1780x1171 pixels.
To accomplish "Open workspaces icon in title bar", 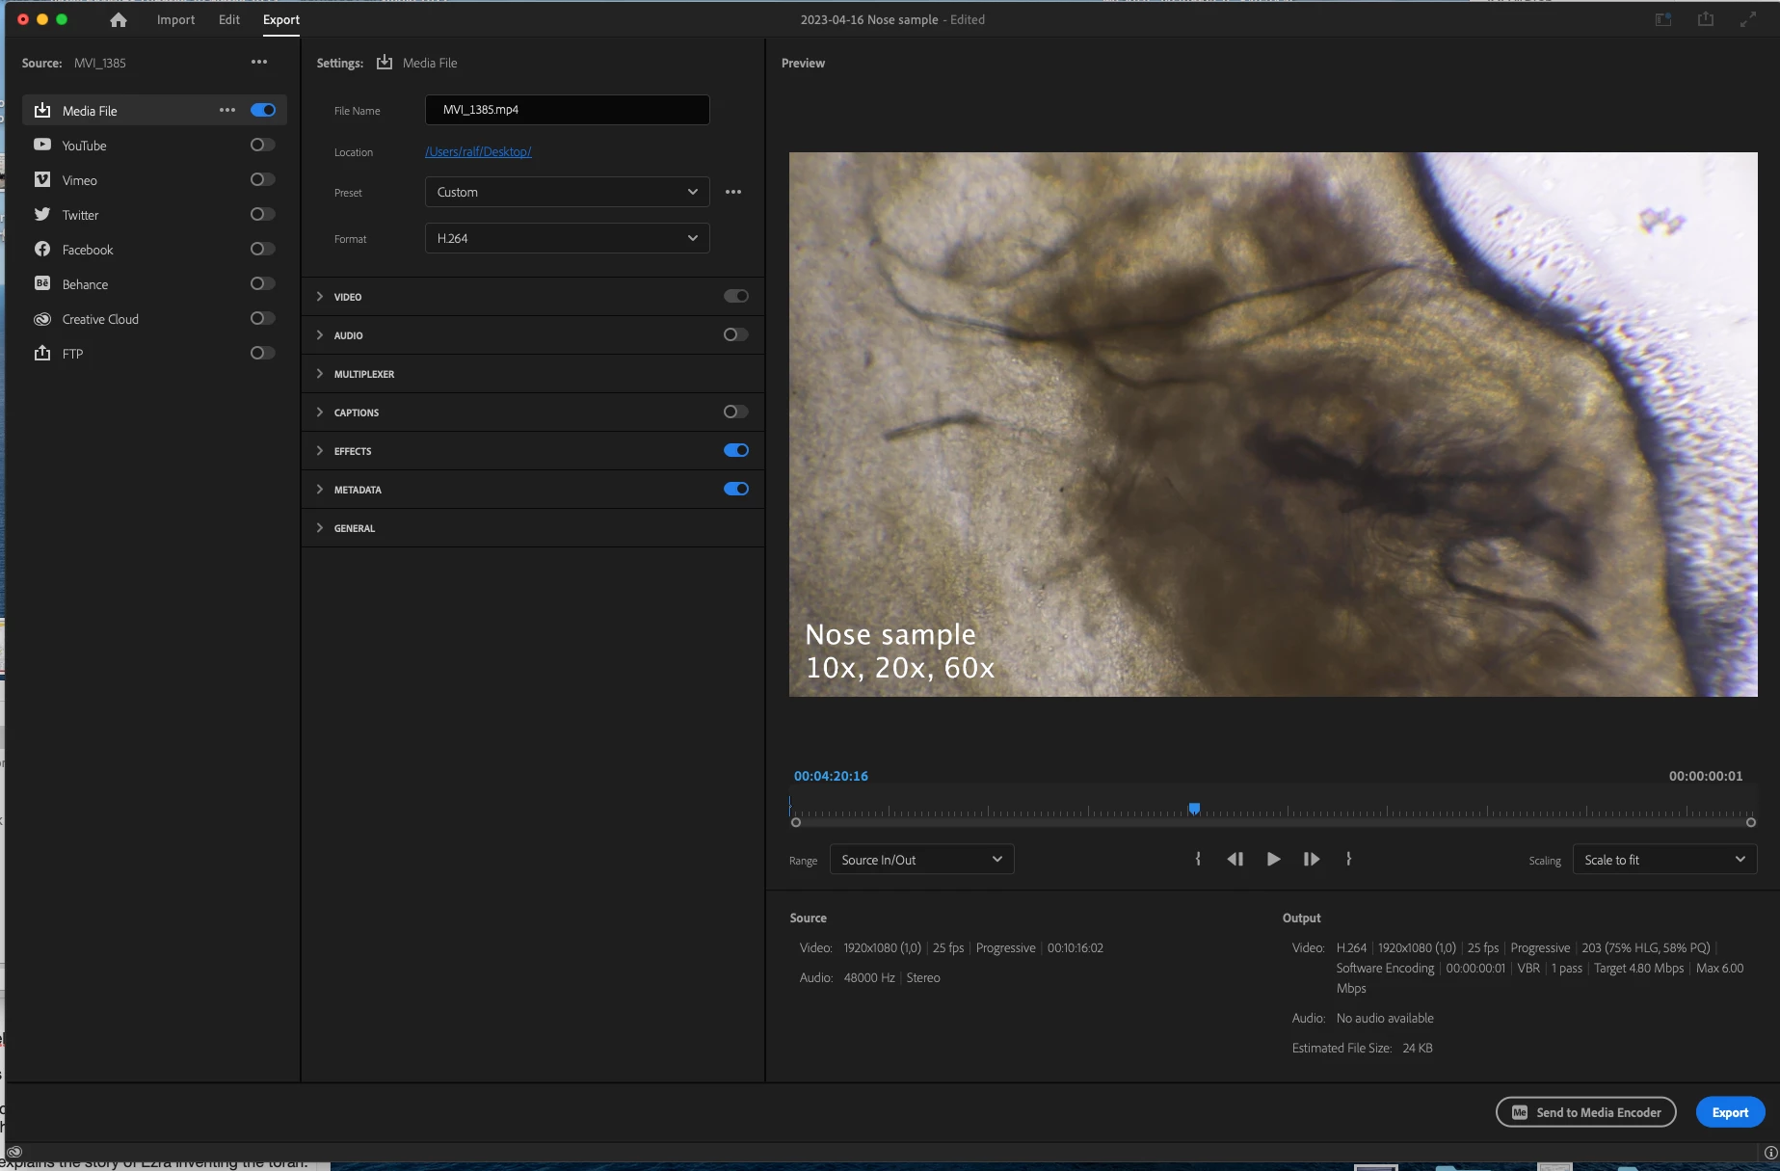I will coord(1663,19).
